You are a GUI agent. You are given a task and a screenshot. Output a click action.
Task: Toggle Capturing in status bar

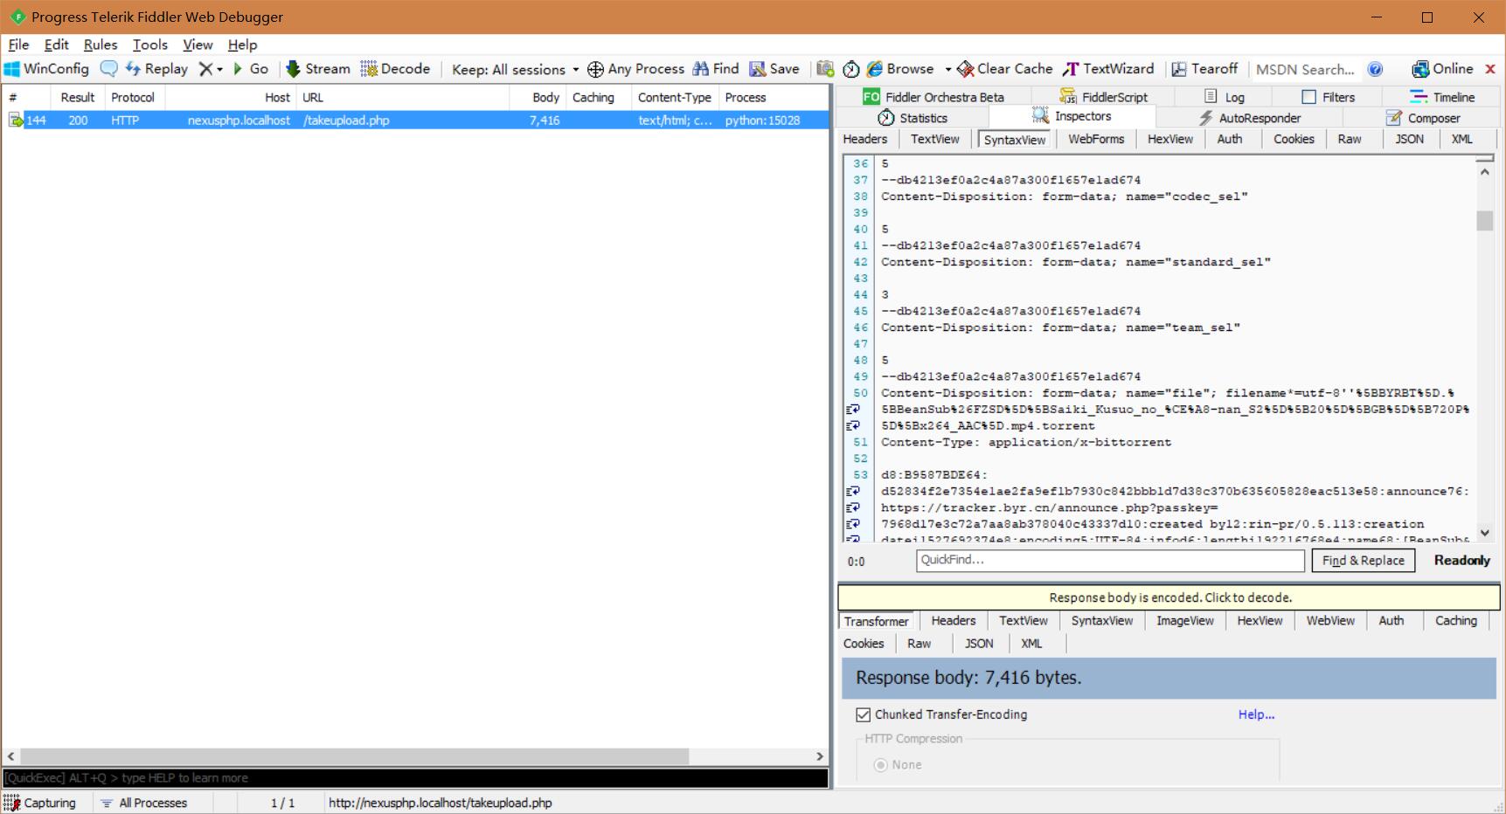pyautogui.click(x=40, y=803)
